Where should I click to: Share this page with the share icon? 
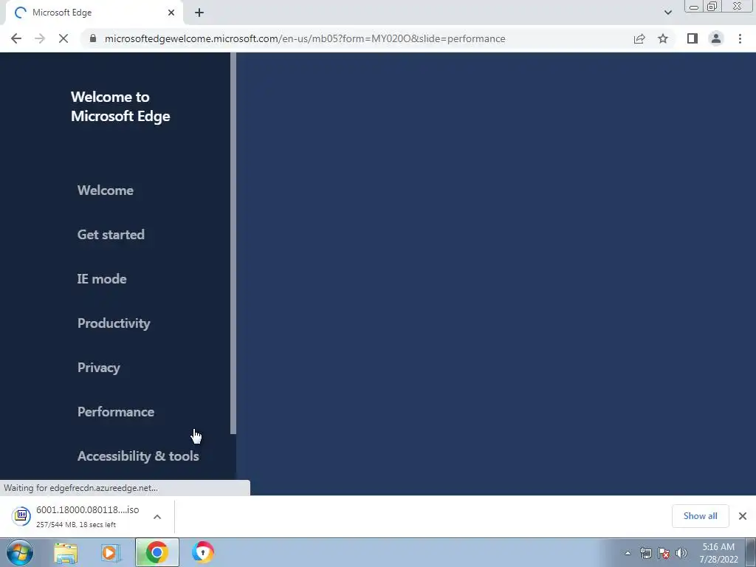[639, 38]
